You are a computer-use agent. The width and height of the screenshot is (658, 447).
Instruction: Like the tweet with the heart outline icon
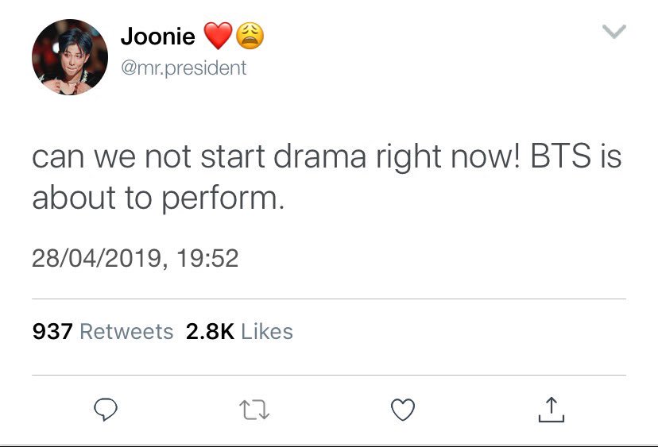pyautogui.click(x=403, y=409)
